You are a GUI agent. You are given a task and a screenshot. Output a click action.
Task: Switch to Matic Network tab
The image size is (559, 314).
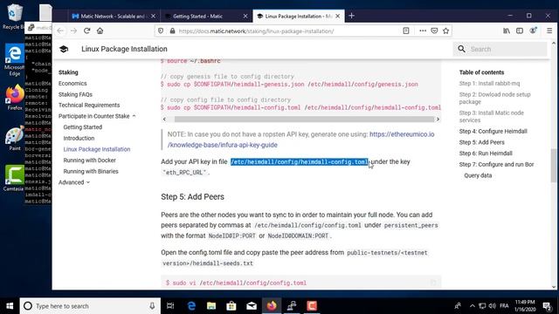tap(114, 16)
